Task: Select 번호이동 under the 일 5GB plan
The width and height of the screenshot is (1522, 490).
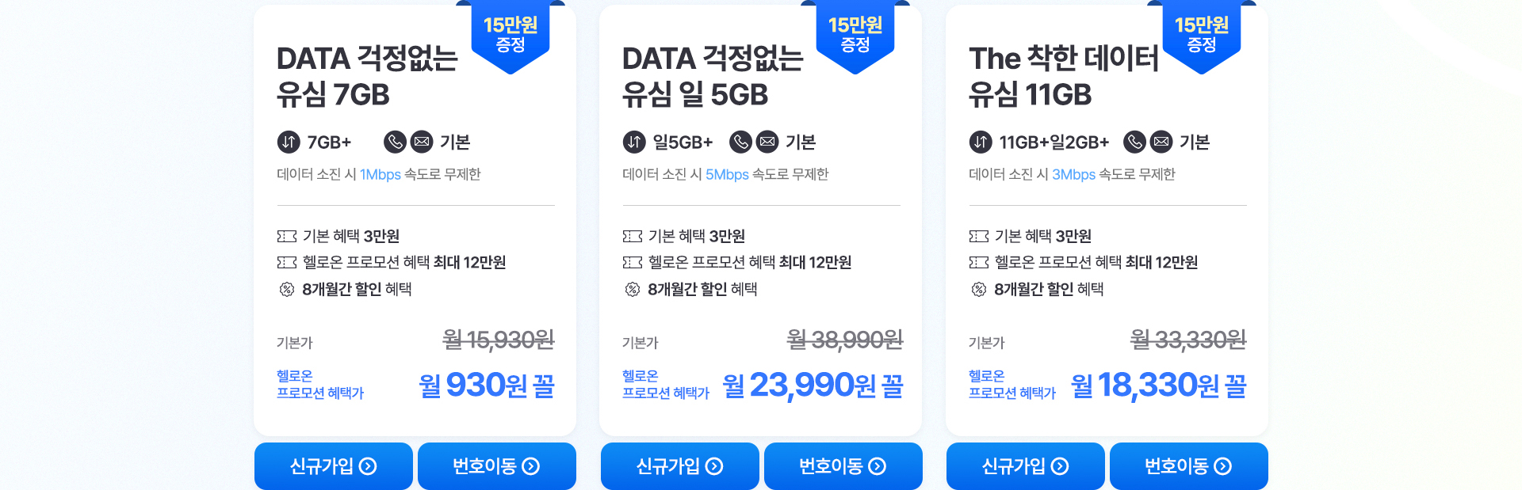Action: click(x=843, y=466)
